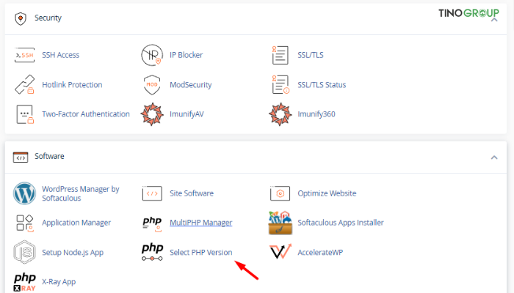Open Two-Factor Authentication link
Screen dimensions: 514x293
86,114
